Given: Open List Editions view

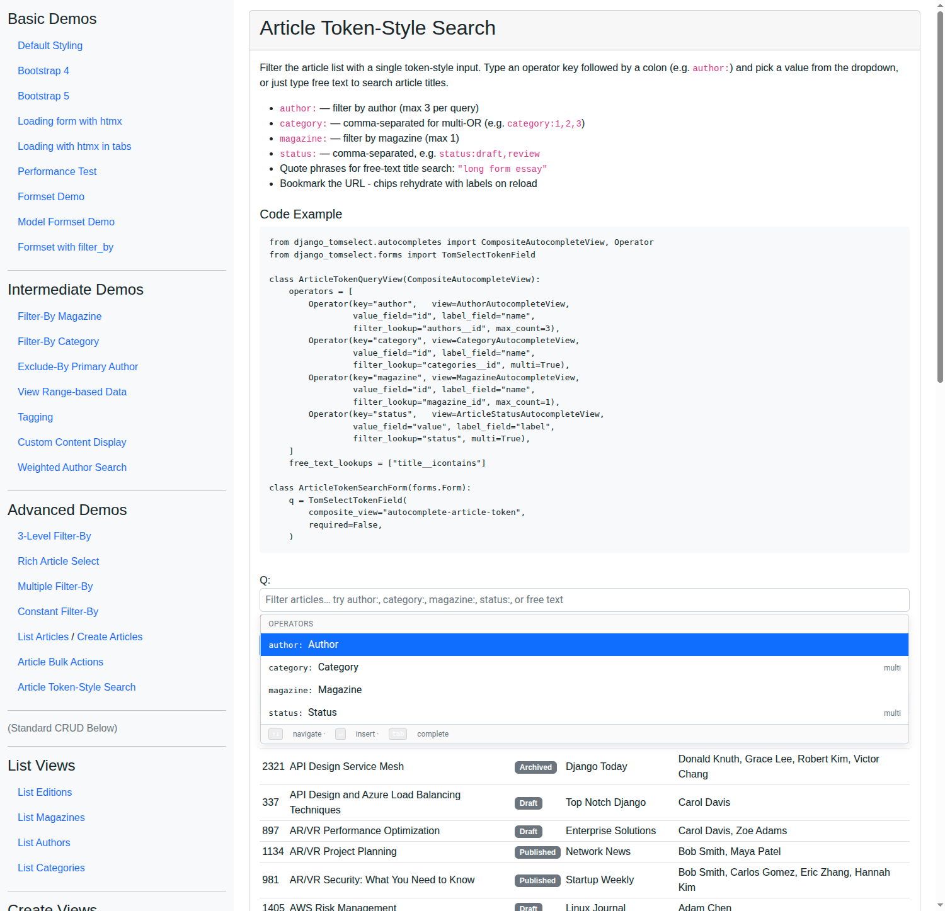Looking at the screenshot, I should pos(45,792).
